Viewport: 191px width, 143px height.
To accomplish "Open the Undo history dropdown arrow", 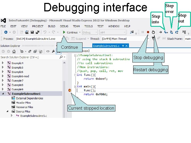I will [x=49, y=32].
